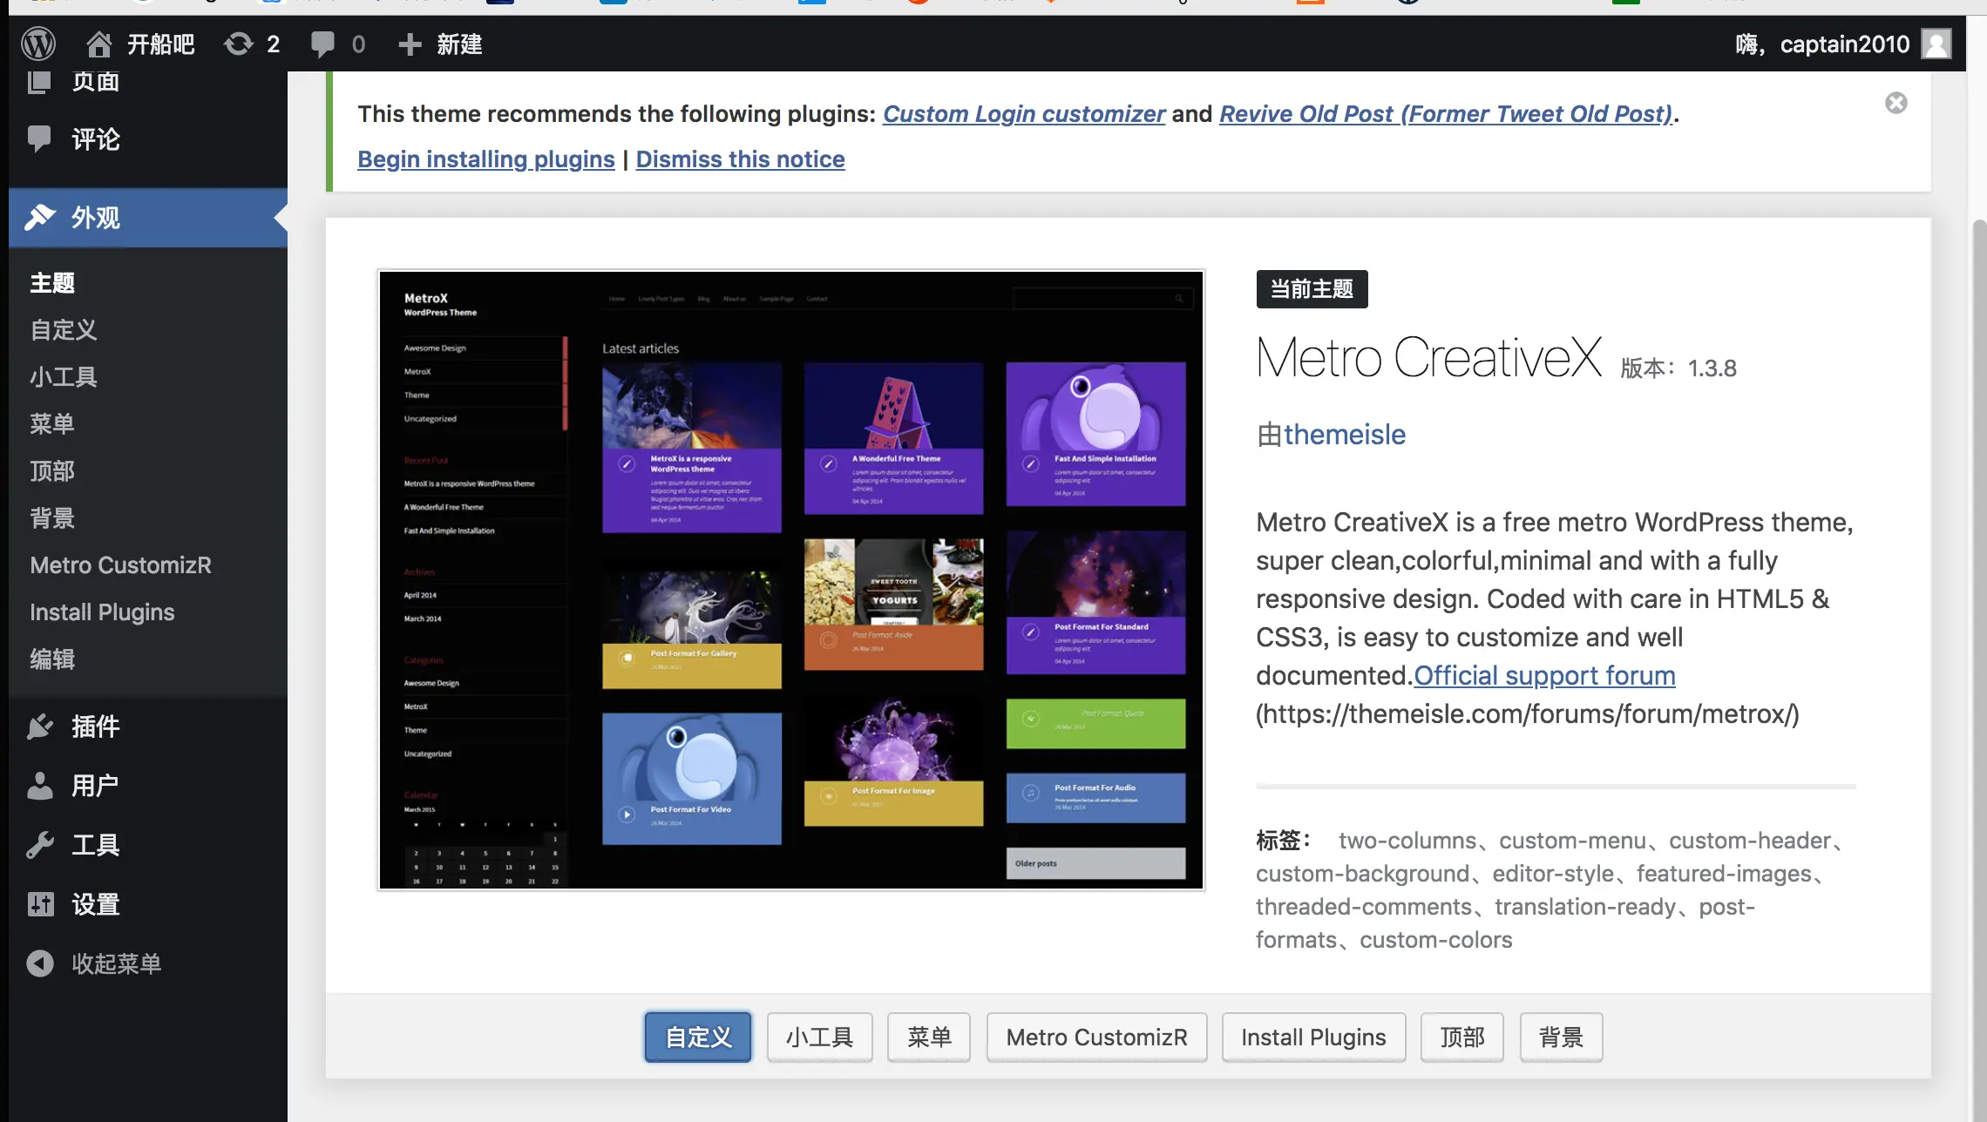
Task: Open the Official support forum link
Action: [x=1544, y=676]
